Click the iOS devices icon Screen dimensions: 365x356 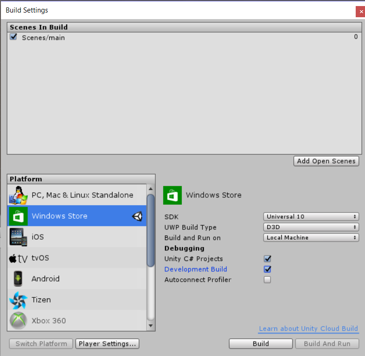tap(18, 237)
